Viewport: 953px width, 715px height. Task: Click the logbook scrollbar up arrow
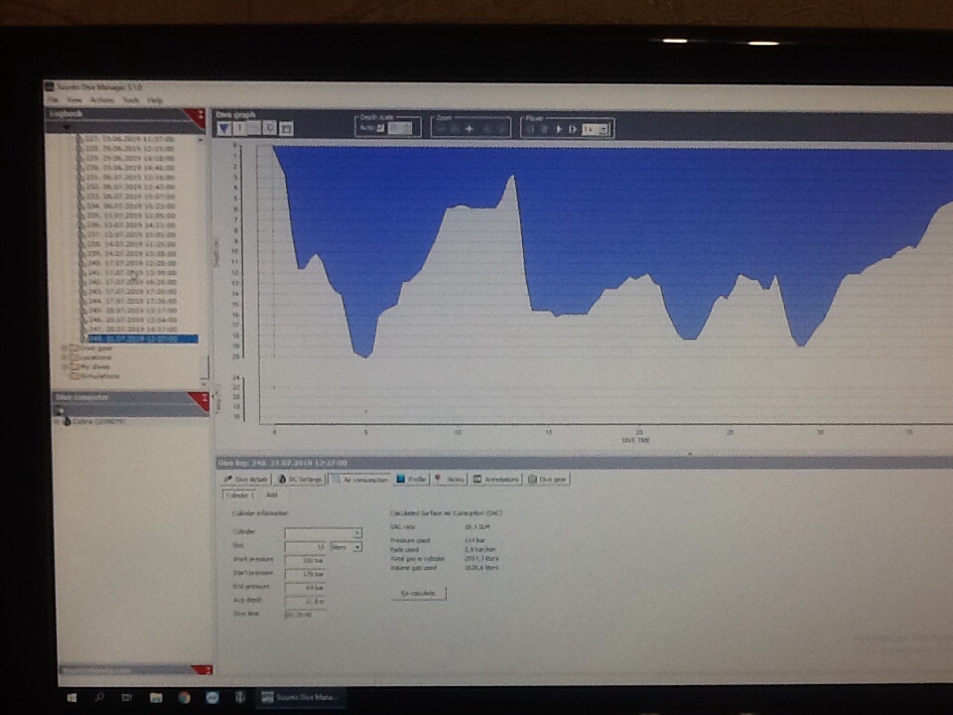point(202,139)
